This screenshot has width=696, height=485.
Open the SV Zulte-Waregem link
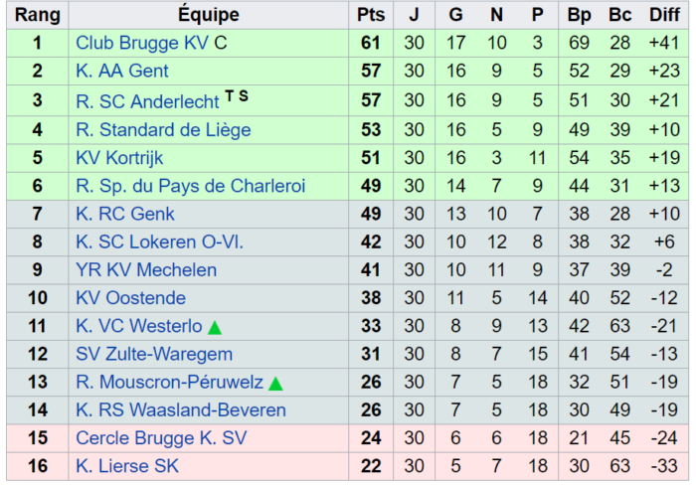(154, 354)
